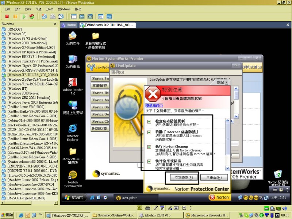Viewport: 292px width, 219px height.
Task: Click the host Start (開始) button
Action: 8,215
